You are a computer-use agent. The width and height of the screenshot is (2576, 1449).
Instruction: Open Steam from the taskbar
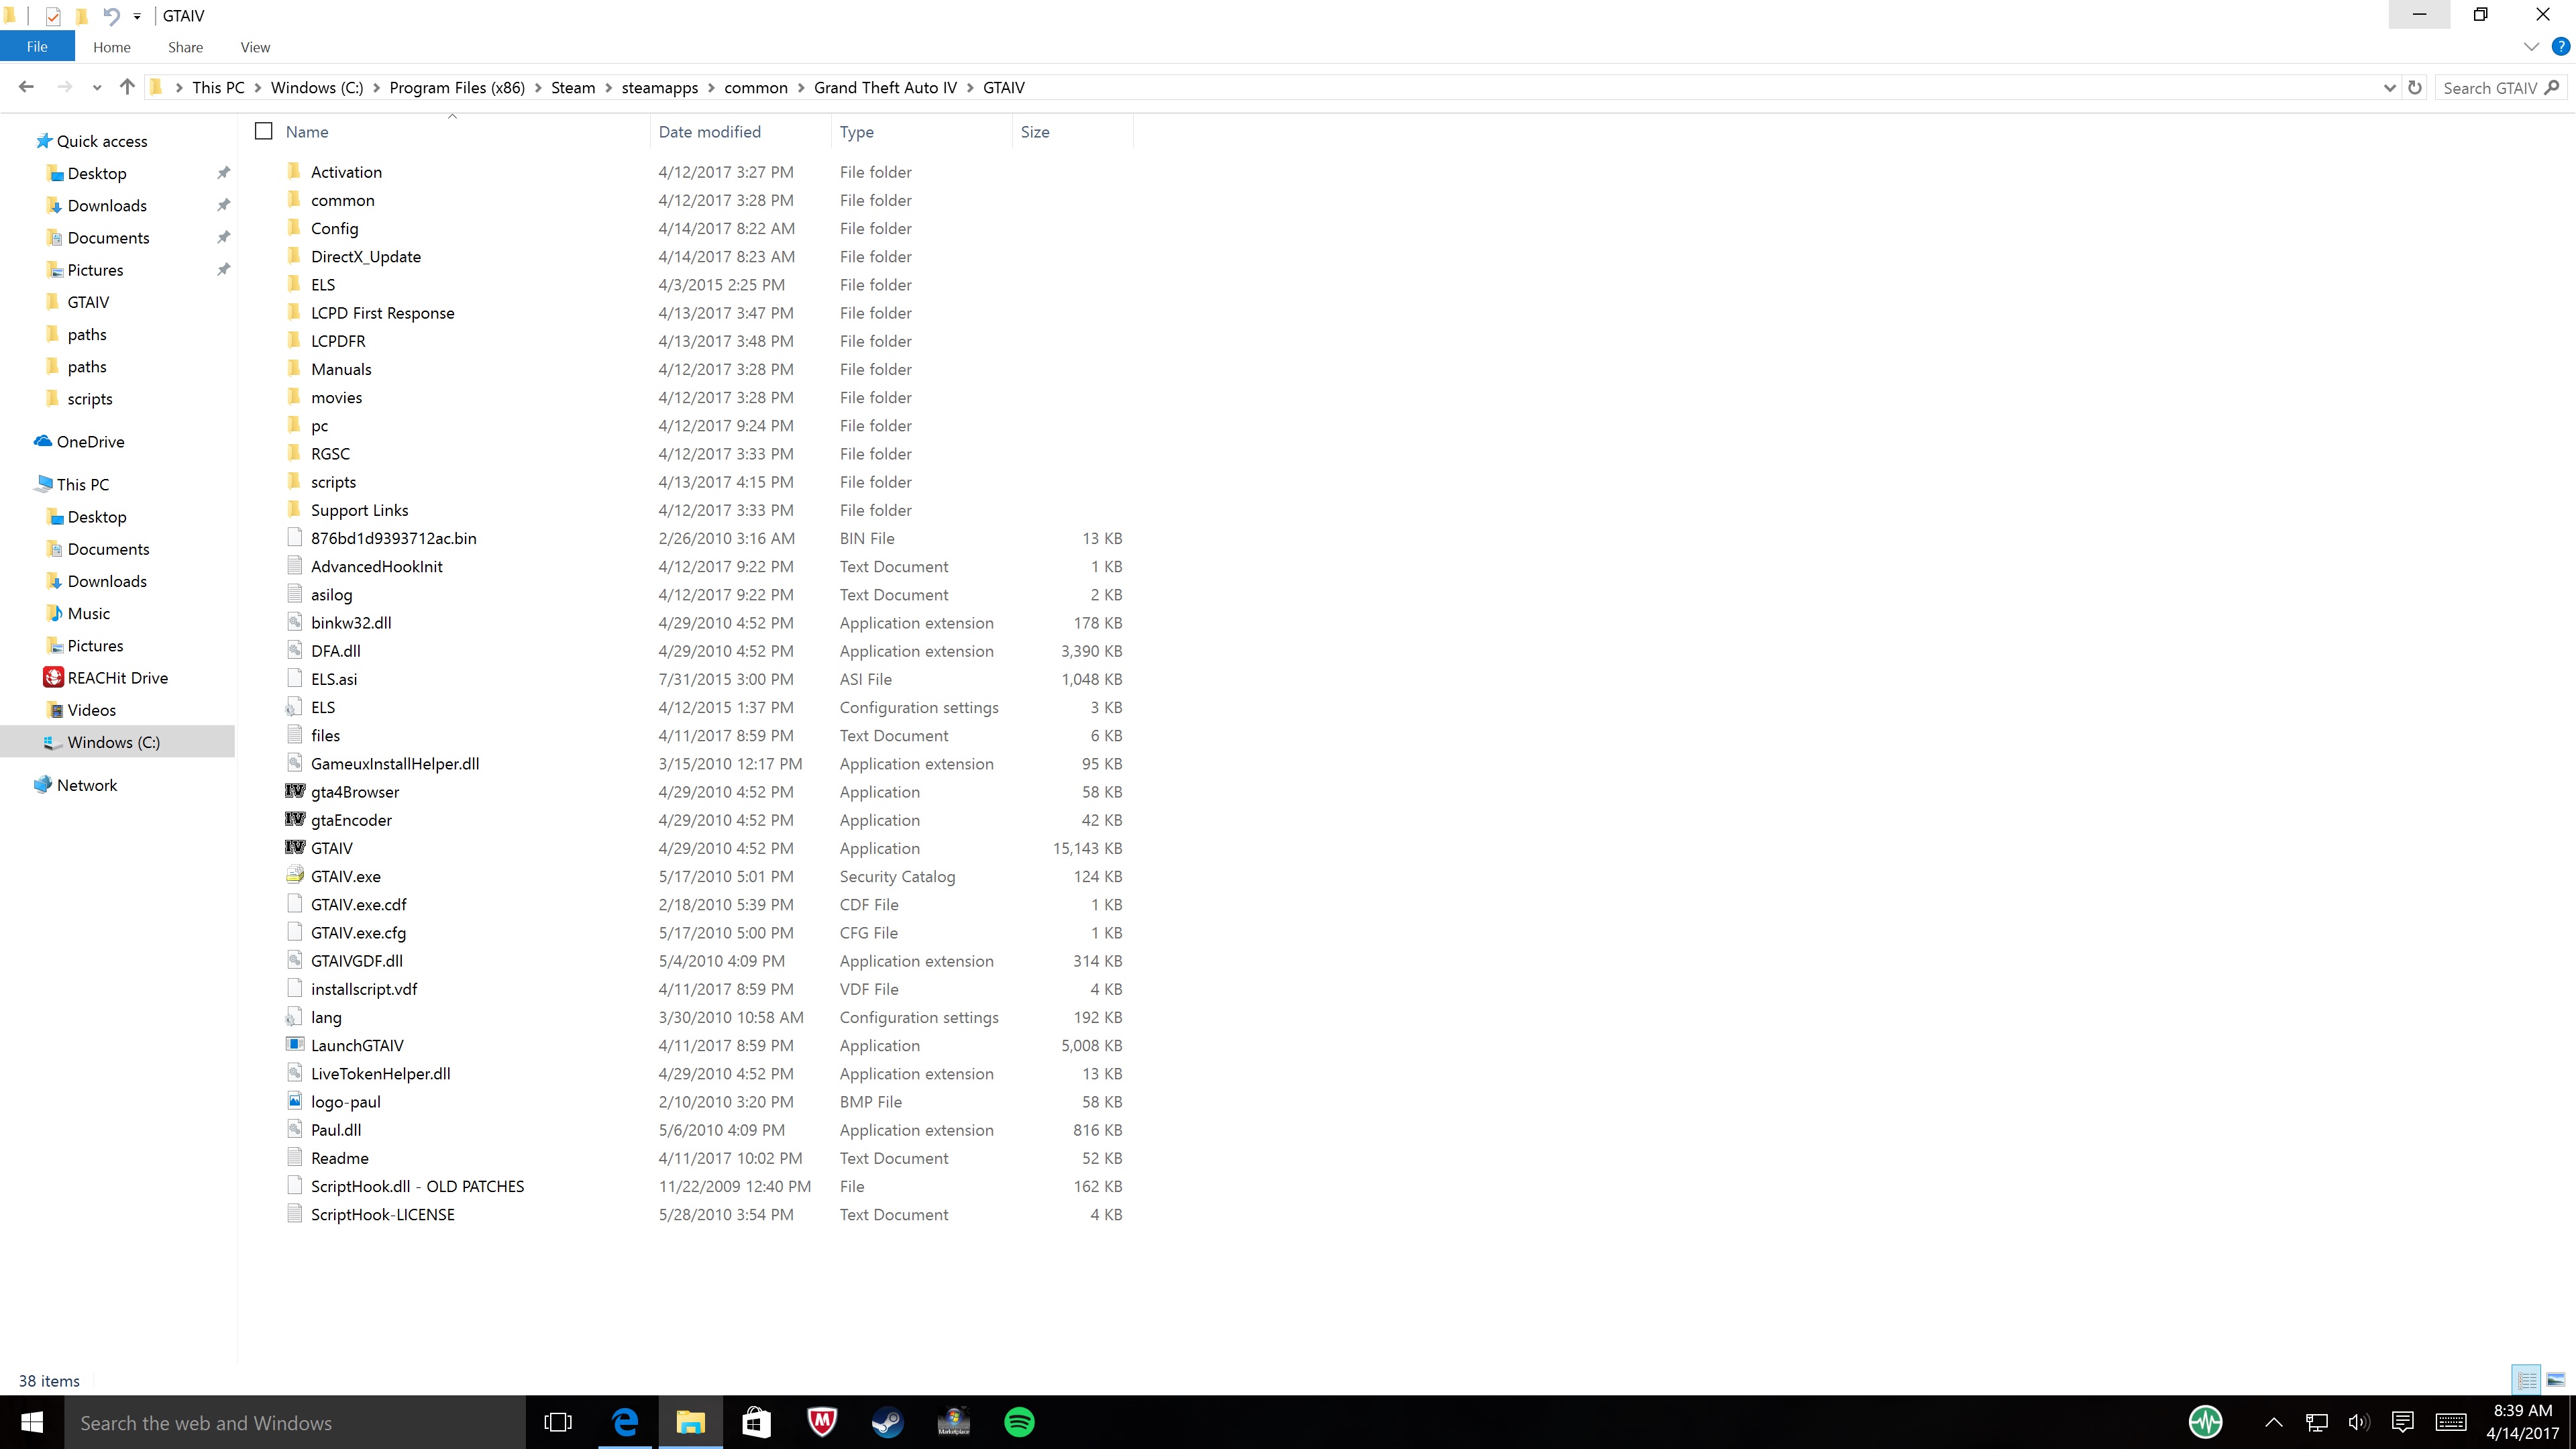(x=887, y=1422)
